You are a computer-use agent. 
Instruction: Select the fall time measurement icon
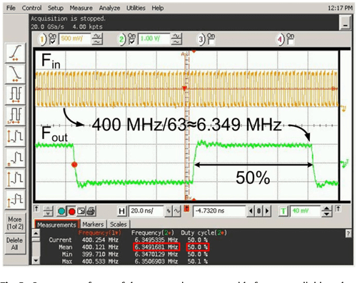click(15, 73)
